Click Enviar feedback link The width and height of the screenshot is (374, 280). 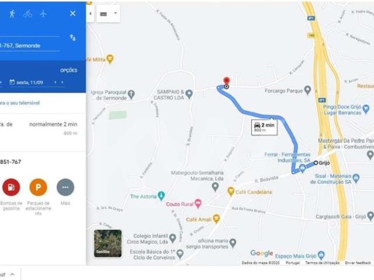[x=358, y=262]
